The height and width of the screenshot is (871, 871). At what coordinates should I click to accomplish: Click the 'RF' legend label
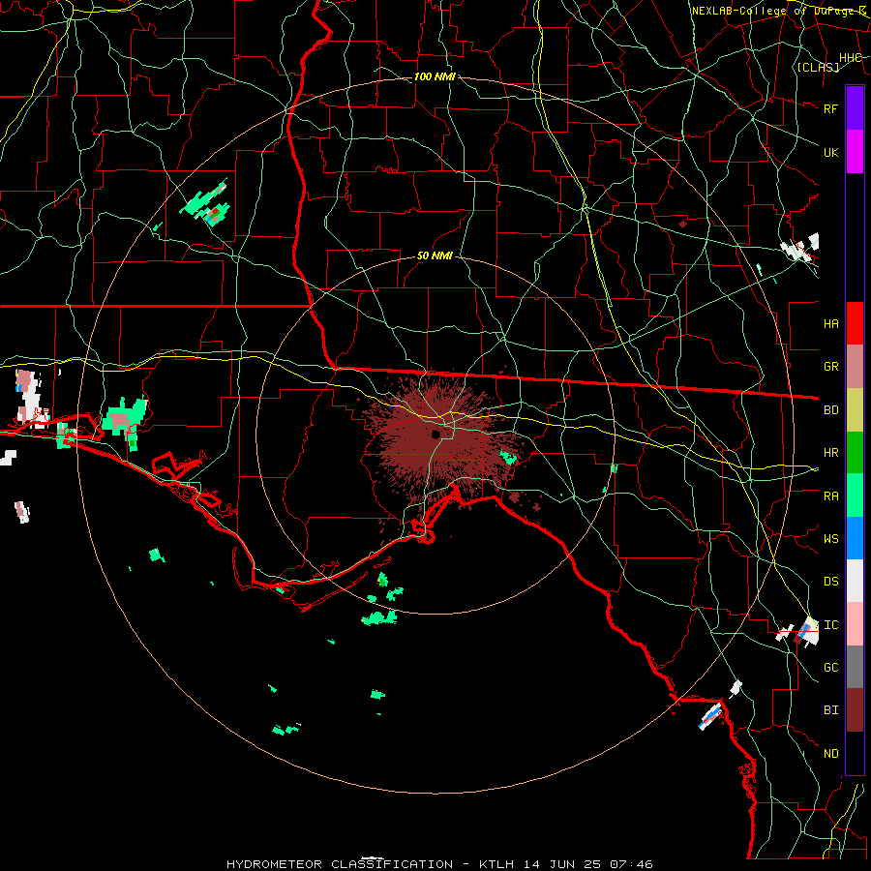830,108
